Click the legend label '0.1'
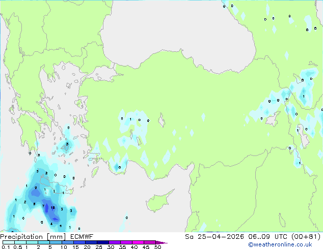This screenshot has width=323, height=249. click(x=6, y=247)
